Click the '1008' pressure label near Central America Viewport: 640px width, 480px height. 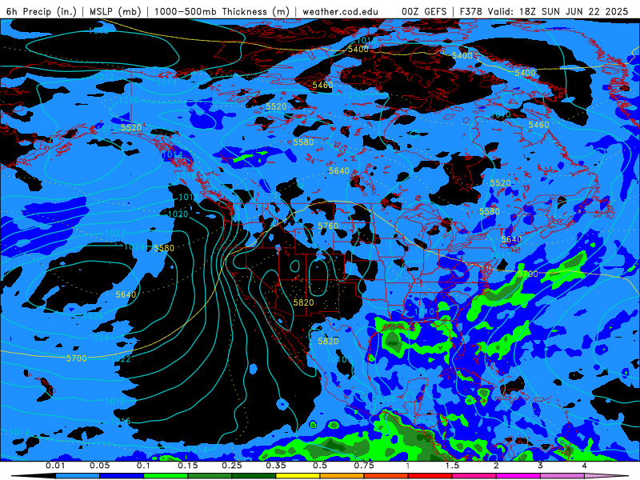[x=385, y=398]
